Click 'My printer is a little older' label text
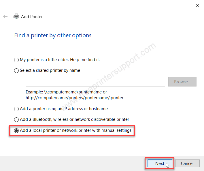 (x=60, y=60)
